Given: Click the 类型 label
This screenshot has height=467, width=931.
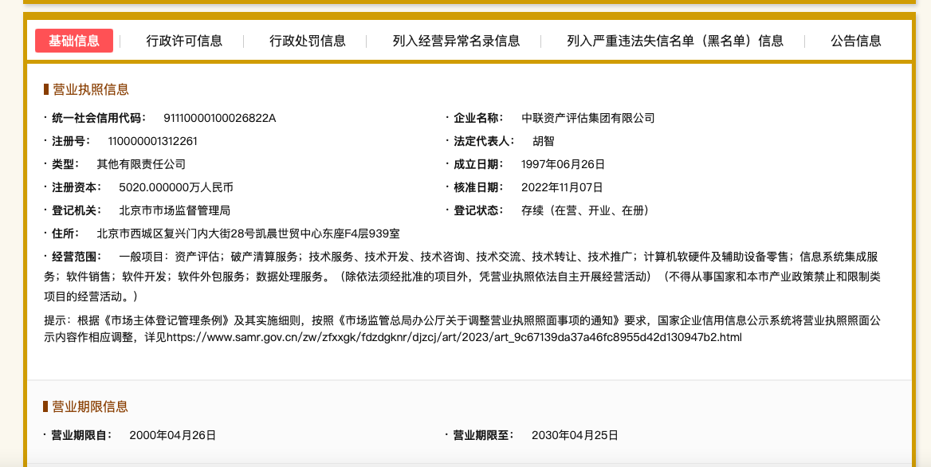Looking at the screenshot, I should coord(66,164).
